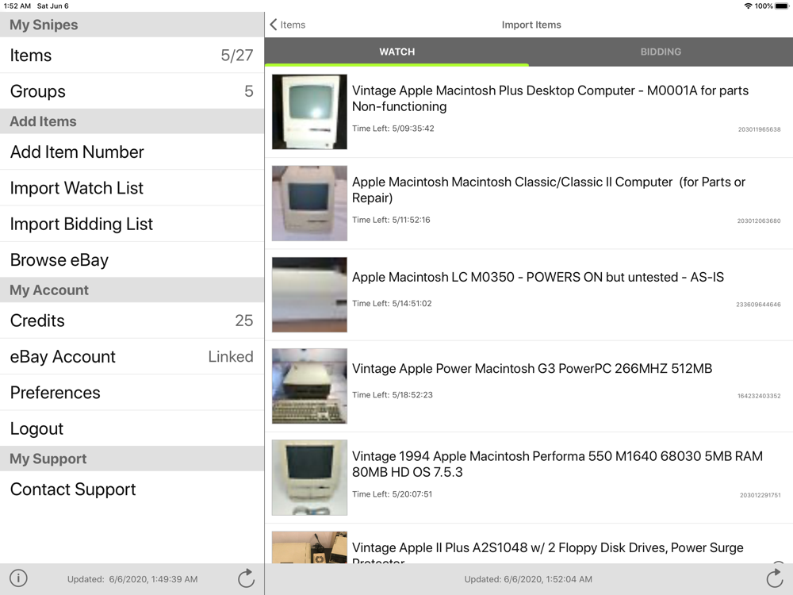Open the Power Macintosh G3 thumbnail
793x595 pixels.
309,386
